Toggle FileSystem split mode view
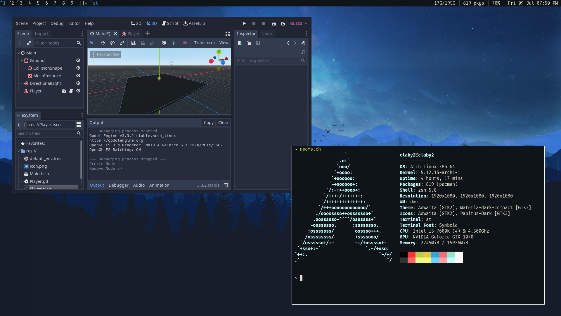561x316 pixels. coord(79,125)
